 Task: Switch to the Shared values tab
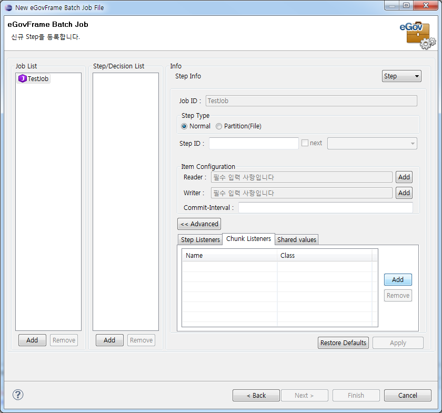[297, 239]
